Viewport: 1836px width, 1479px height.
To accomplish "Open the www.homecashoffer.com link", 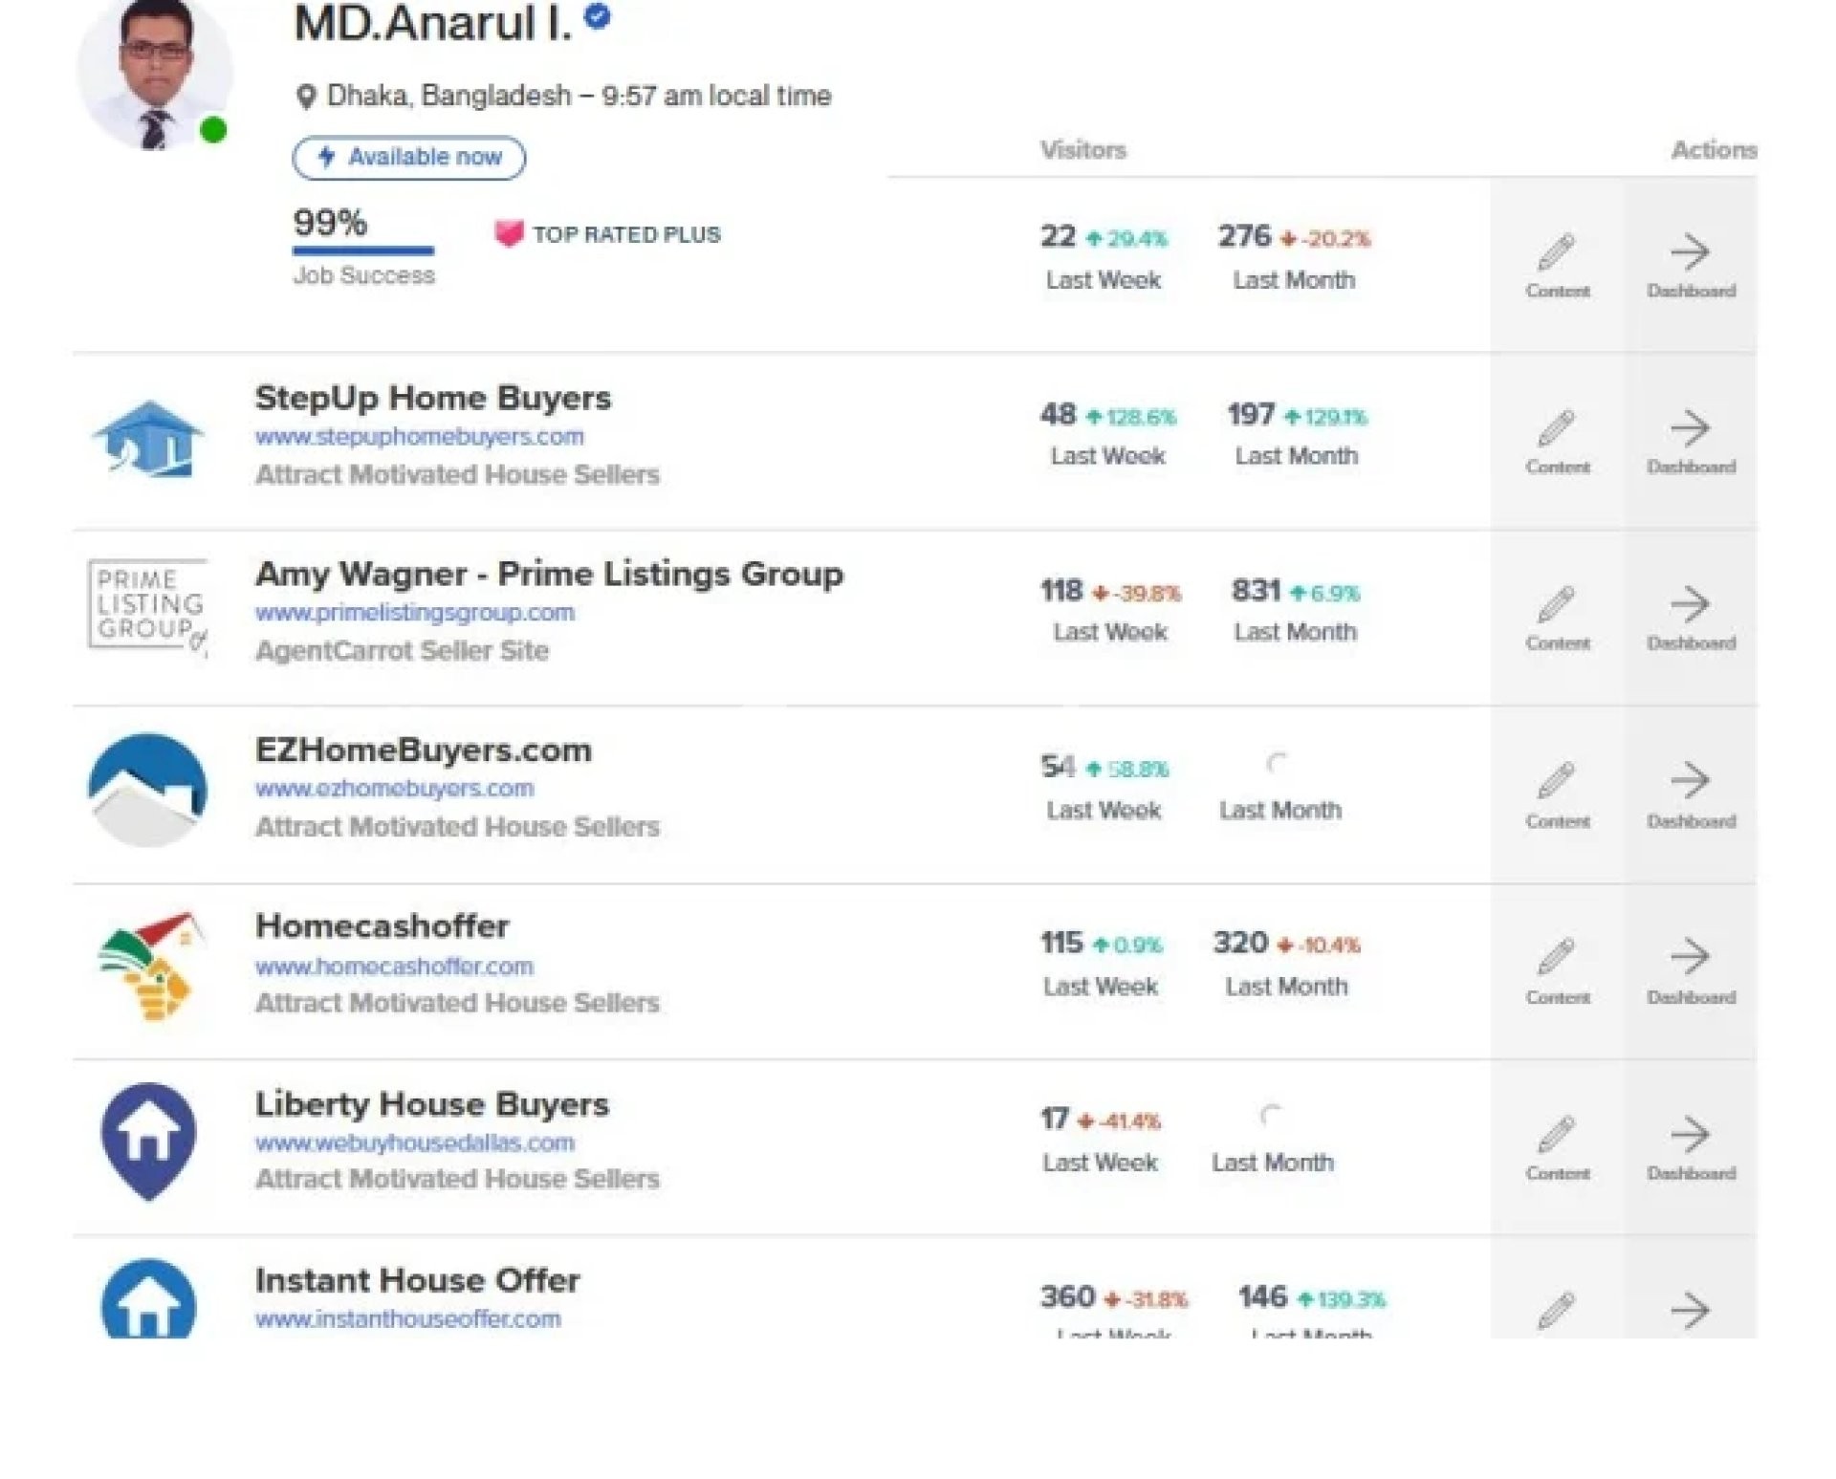I will tap(394, 967).
